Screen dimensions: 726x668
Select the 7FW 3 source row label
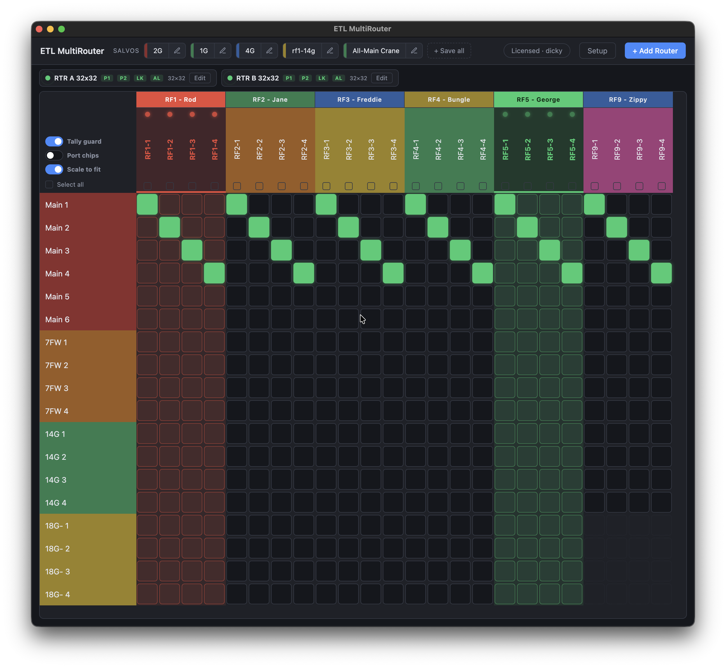pyautogui.click(x=88, y=388)
